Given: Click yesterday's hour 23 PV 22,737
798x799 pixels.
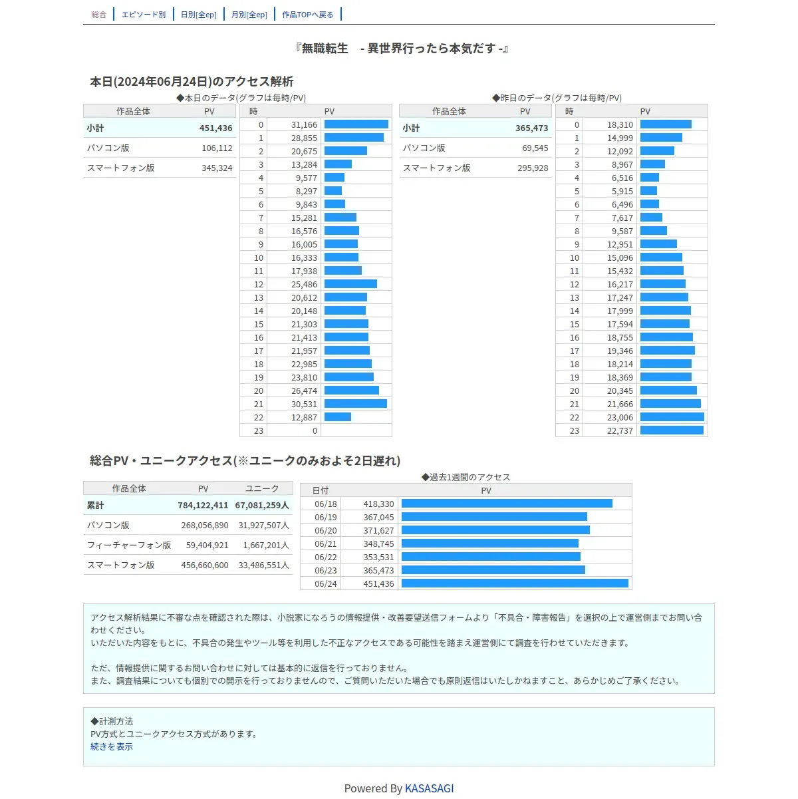Looking at the screenshot, I should point(620,430).
